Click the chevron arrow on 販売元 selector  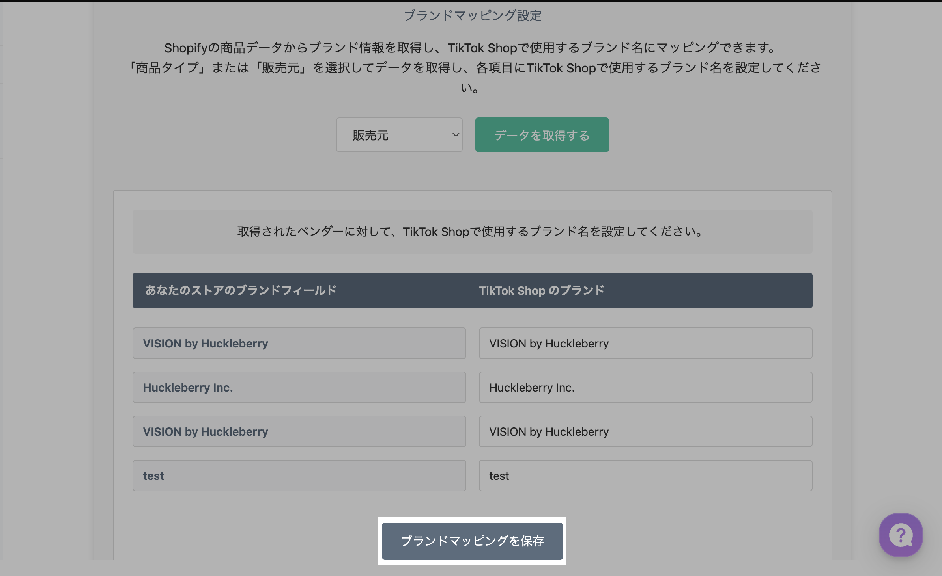[x=456, y=135]
